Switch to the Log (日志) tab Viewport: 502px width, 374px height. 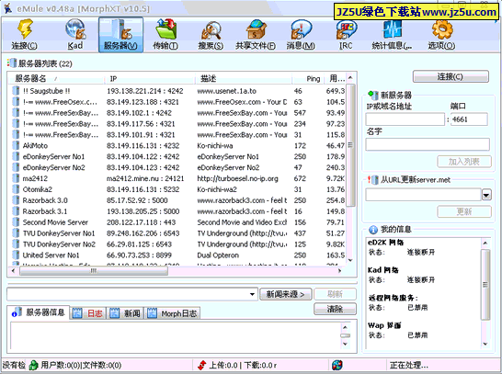(x=87, y=313)
